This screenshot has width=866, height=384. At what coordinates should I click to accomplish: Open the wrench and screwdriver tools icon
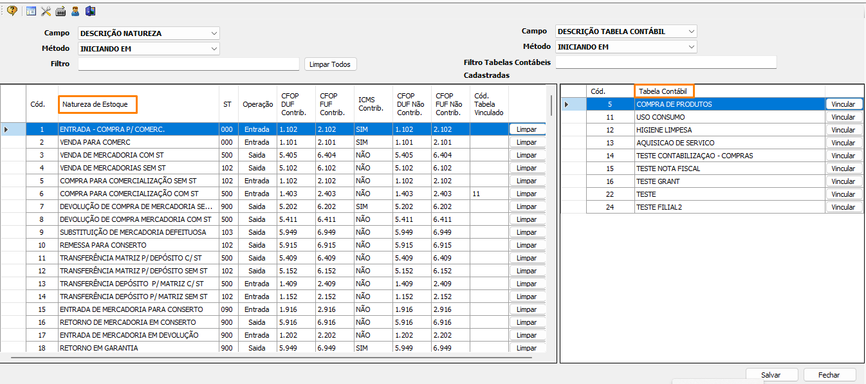tap(46, 11)
